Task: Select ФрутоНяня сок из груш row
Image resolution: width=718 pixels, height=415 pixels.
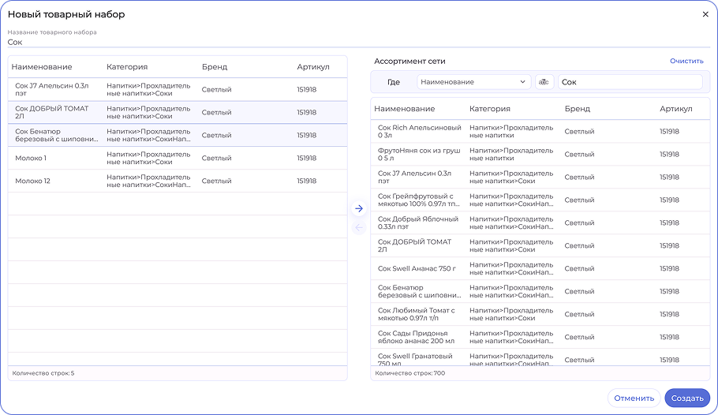Action: 419,154
